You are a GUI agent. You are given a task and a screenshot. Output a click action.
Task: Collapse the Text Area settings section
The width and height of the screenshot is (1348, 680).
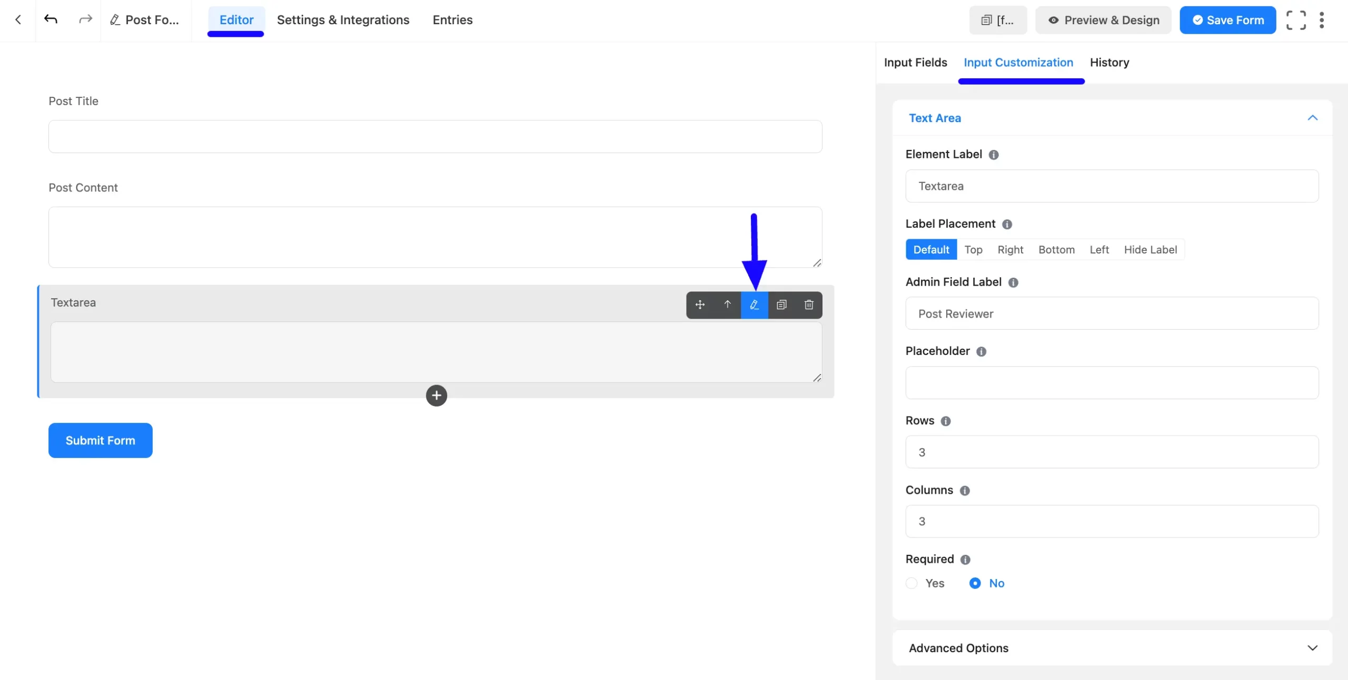click(x=1313, y=118)
